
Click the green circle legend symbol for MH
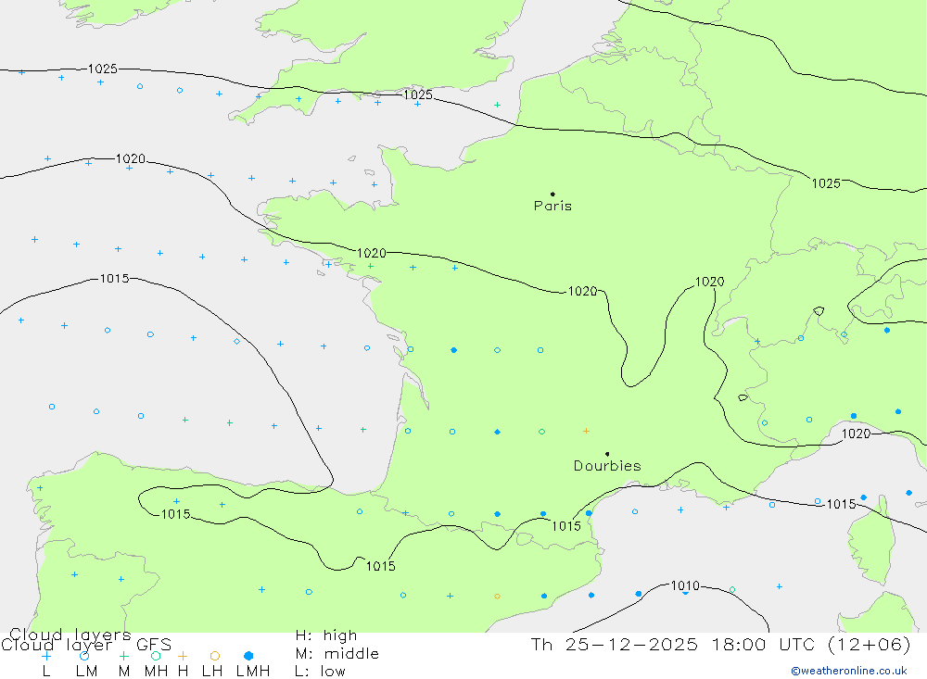coord(156,656)
